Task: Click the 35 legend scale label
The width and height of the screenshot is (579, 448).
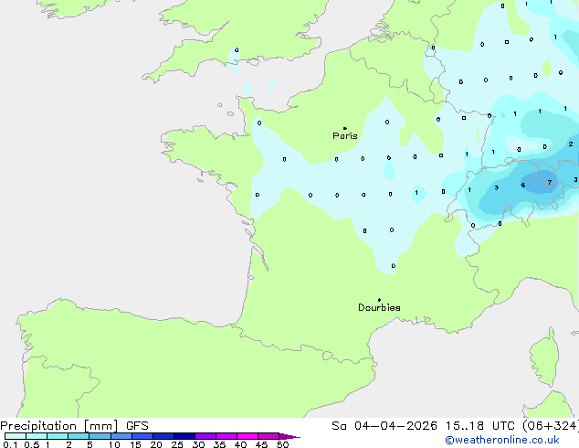Action: click(x=219, y=444)
